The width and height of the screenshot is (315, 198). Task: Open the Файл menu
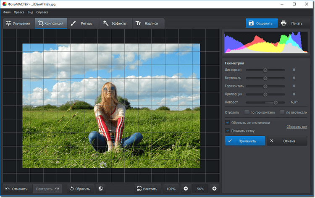[x=7, y=12]
